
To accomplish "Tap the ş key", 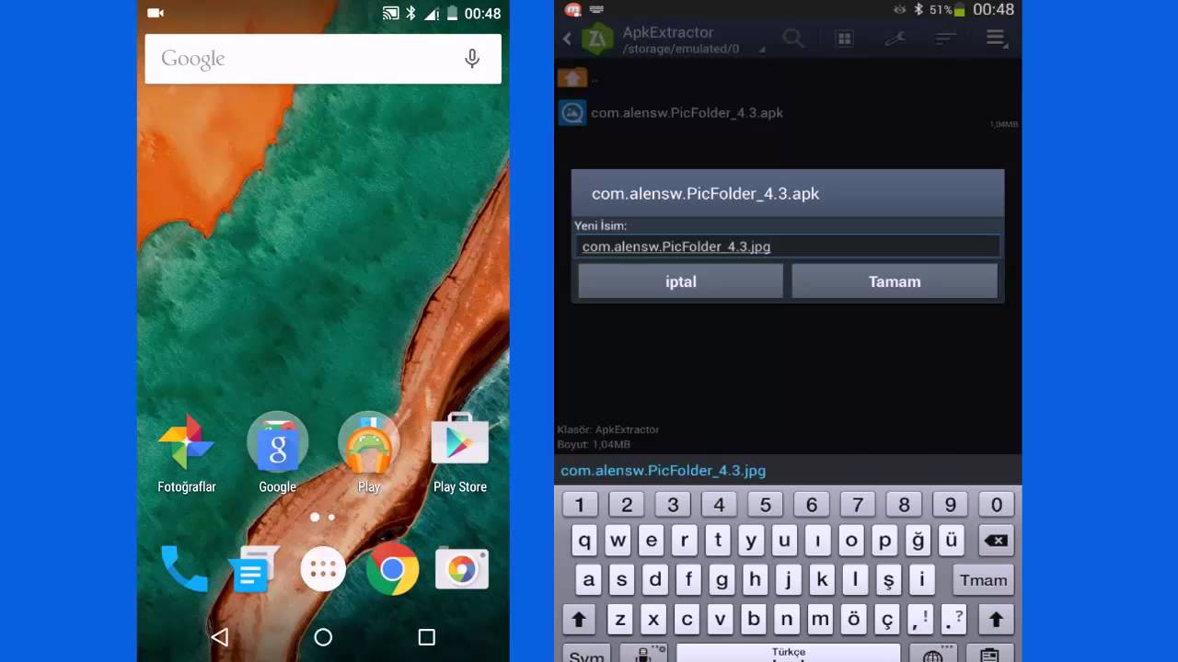I will point(888,580).
